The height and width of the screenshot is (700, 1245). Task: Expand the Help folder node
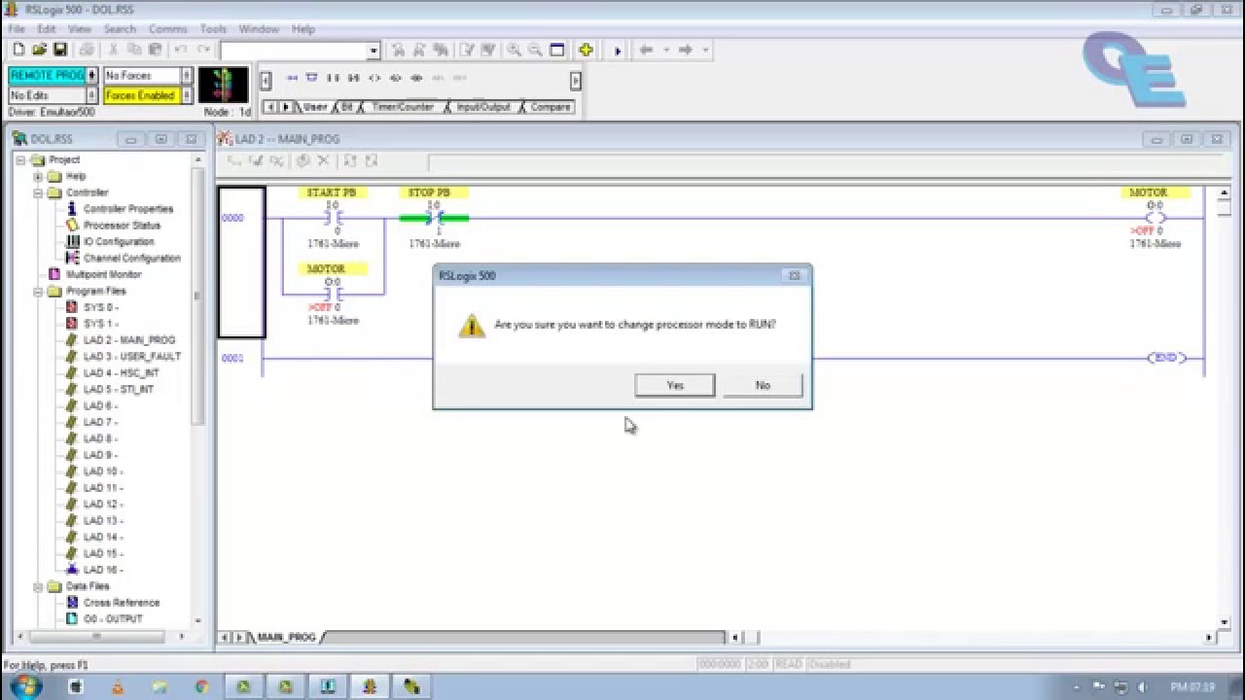click(38, 177)
